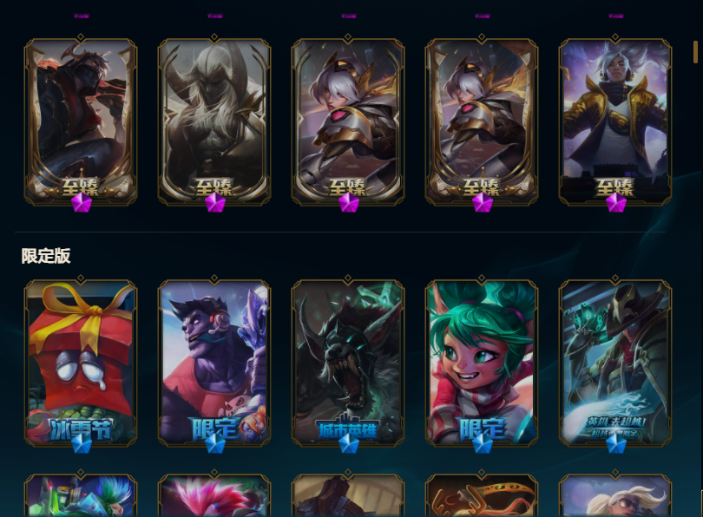Click the golden scrollbar thumb on the right edge
The width and height of the screenshot is (703, 517).
(695, 51)
